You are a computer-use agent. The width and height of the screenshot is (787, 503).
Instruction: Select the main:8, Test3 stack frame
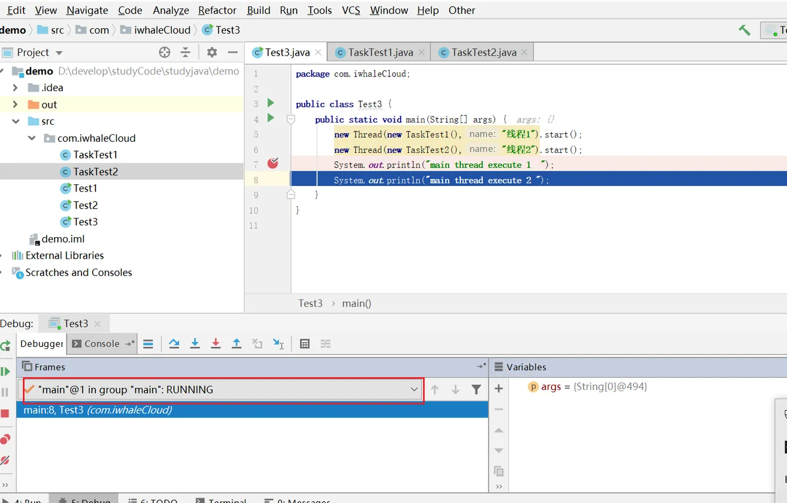(x=252, y=410)
